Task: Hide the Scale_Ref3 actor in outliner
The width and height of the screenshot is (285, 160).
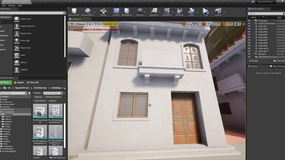Action: click(x=249, y=29)
